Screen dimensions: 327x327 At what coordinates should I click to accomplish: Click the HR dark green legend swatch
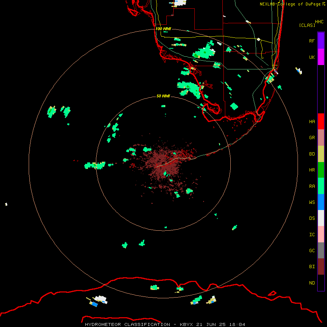[321, 170]
